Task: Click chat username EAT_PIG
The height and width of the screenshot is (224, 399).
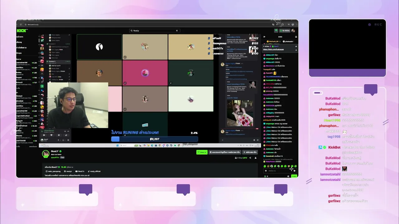Action: point(269,87)
